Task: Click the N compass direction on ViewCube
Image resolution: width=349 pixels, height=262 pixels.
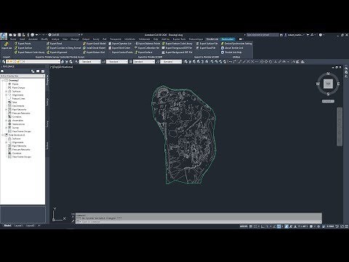Action: (328, 74)
